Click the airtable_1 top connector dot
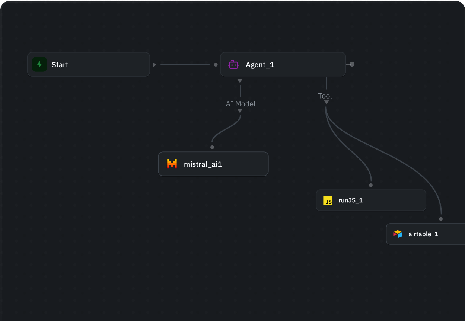This screenshot has width=465, height=321. click(x=441, y=219)
